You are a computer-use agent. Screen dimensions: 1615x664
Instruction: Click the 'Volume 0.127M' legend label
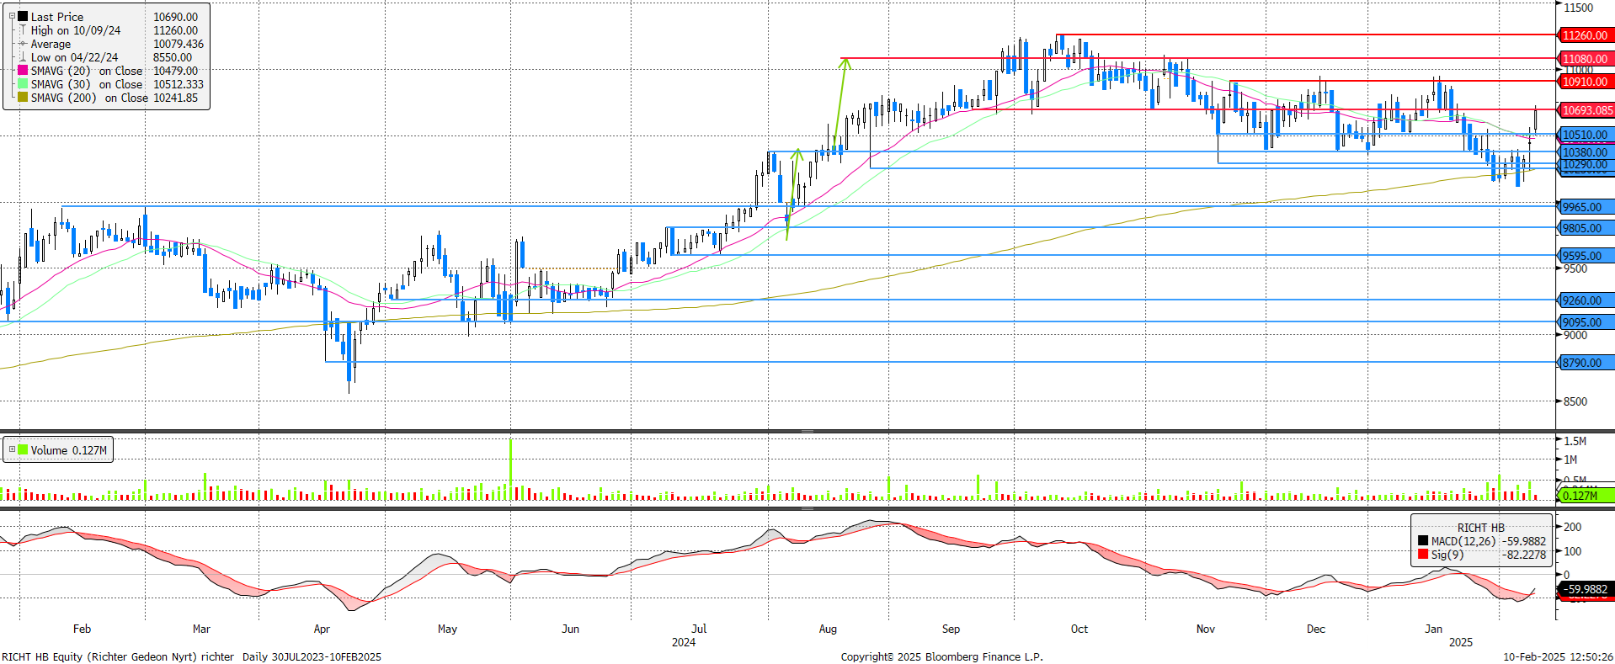[x=69, y=450]
